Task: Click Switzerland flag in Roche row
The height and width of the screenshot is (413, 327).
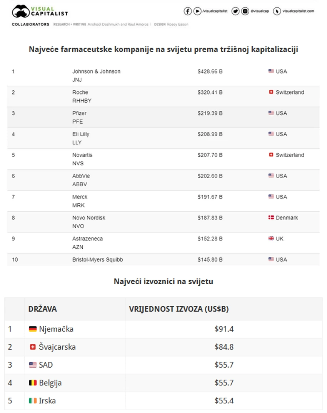Action: tap(271, 92)
